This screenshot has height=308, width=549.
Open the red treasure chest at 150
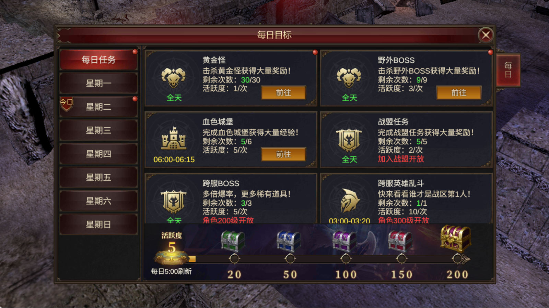click(x=400, y=241)
